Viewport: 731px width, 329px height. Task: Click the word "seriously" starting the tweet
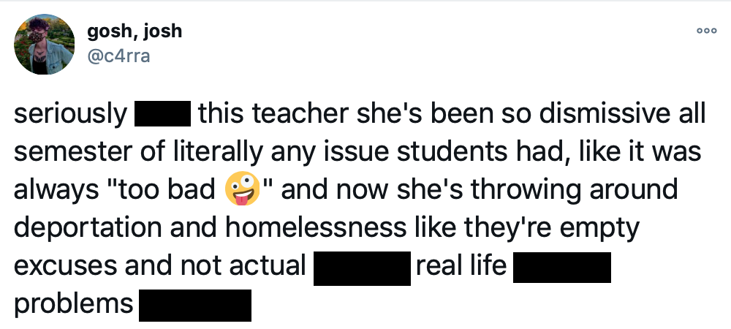pyautogui.click(x=70, y=115)
